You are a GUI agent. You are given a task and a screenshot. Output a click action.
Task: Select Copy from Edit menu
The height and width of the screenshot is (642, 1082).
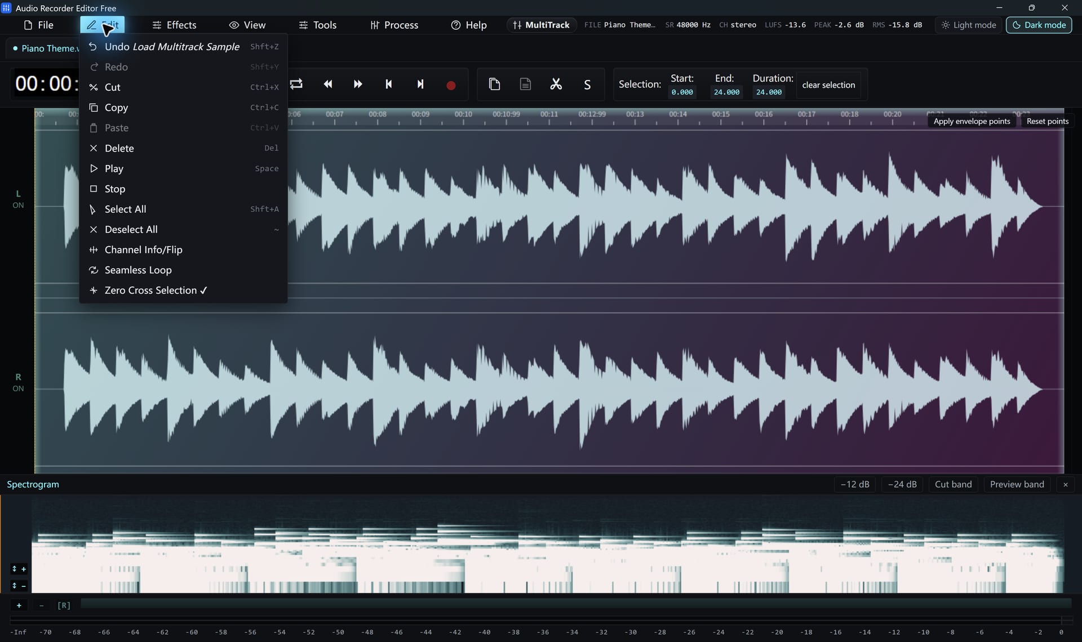tap(183, 108)
